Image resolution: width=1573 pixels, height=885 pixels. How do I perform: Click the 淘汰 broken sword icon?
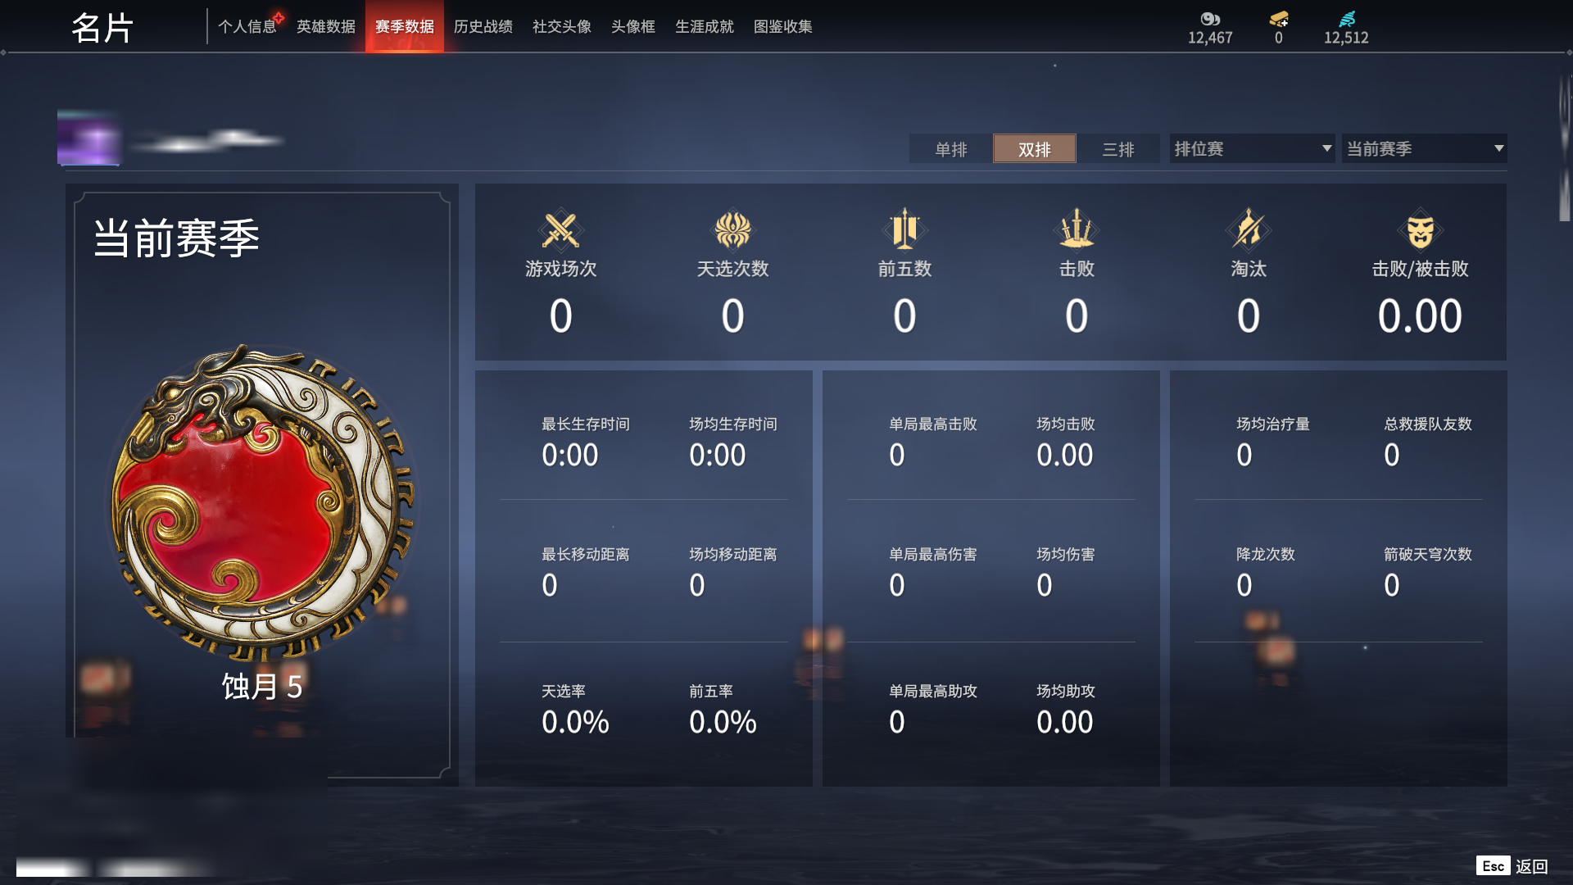tap(1249, 229)
